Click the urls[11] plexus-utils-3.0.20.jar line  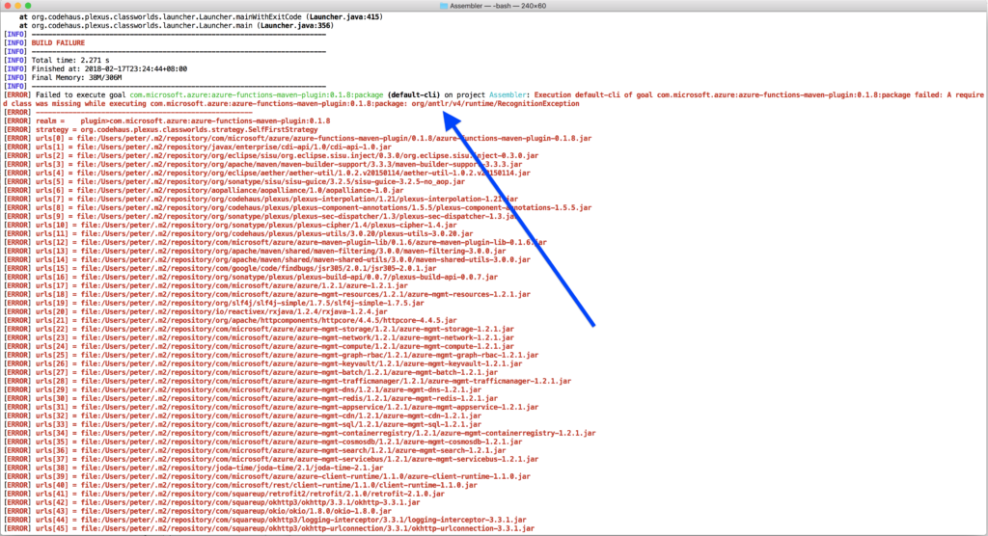238,233
